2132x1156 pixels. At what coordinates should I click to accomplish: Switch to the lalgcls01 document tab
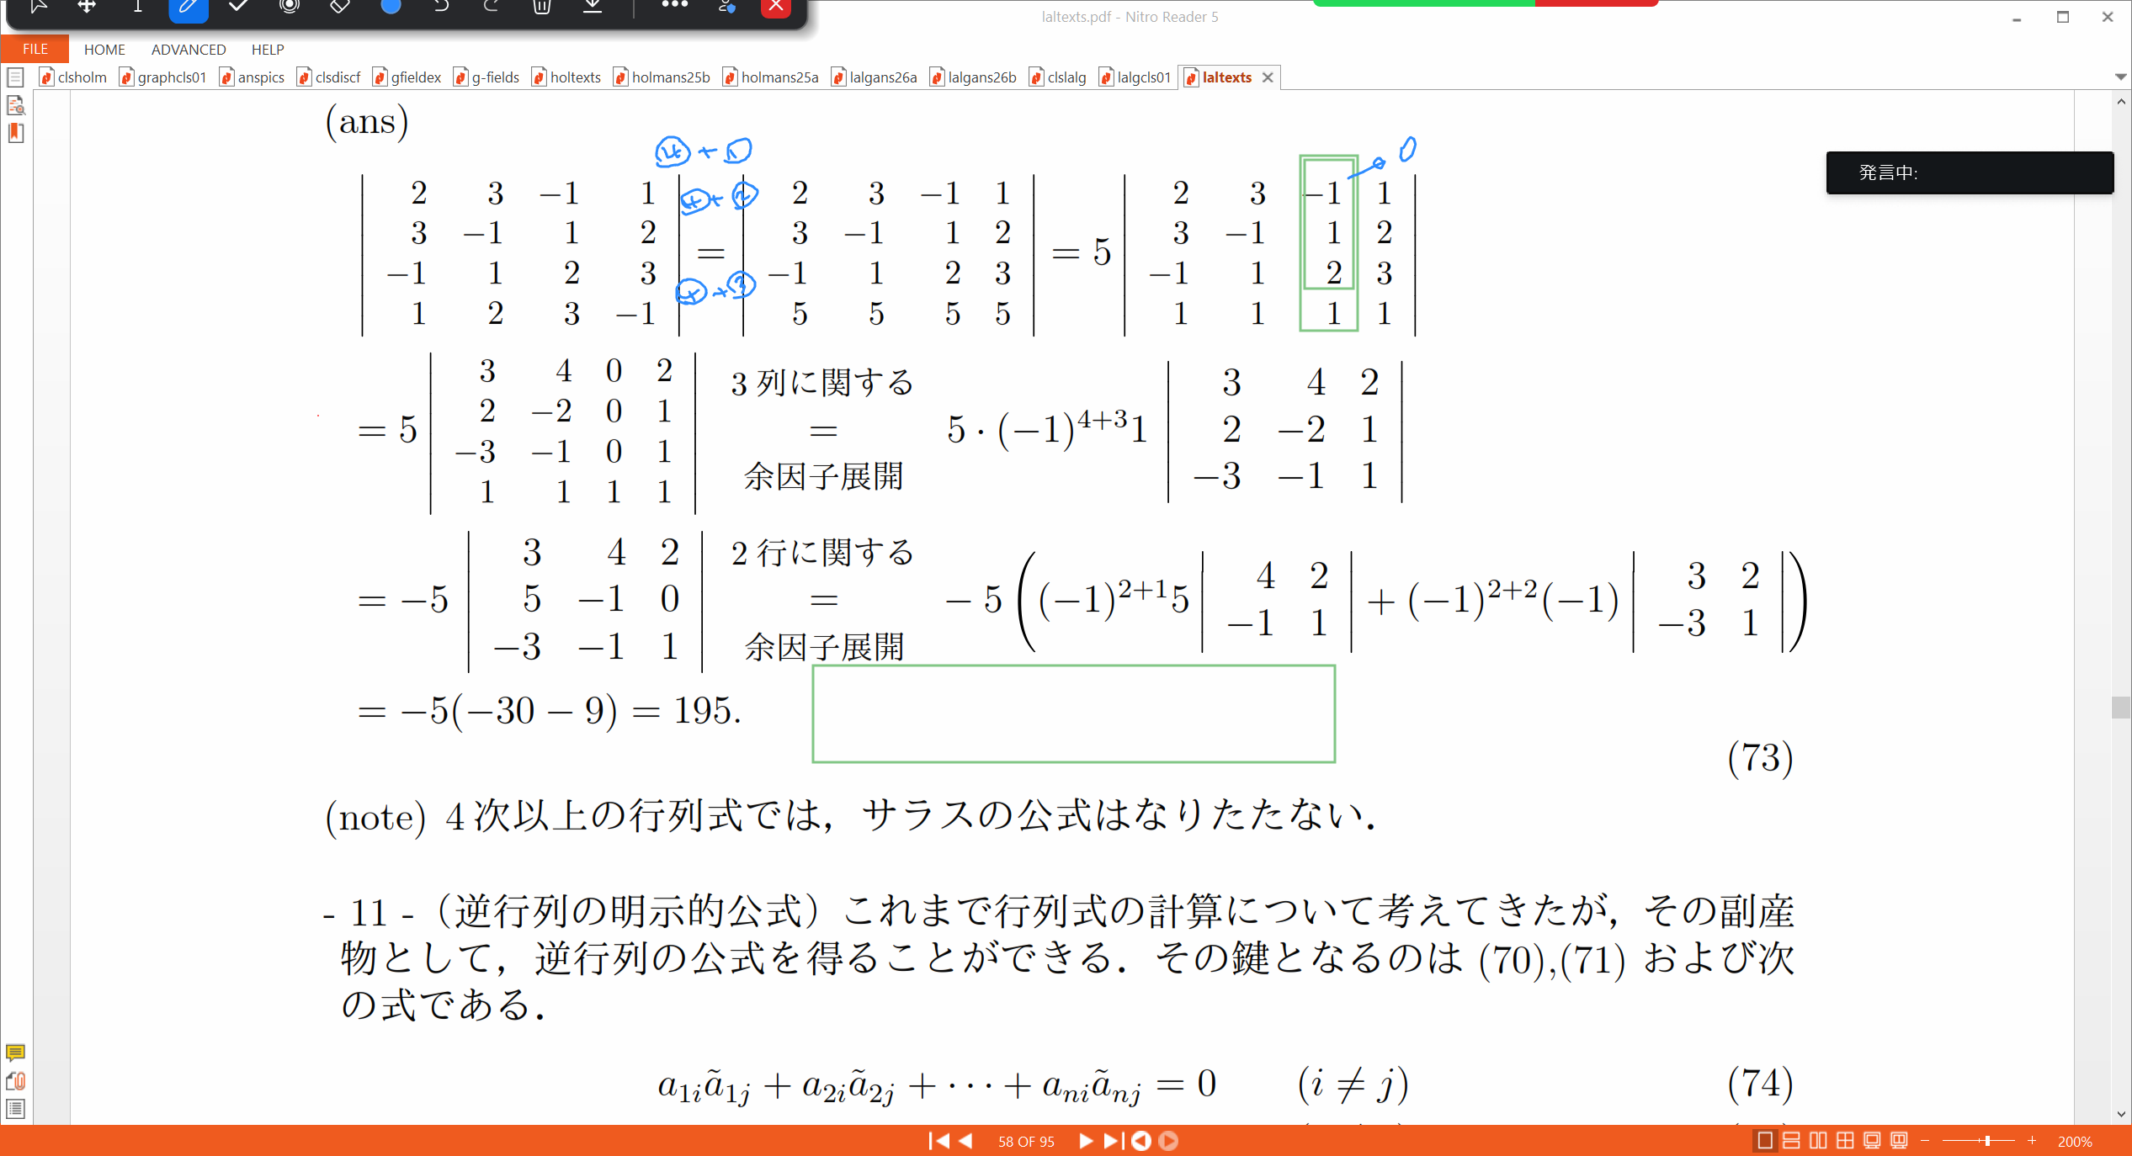tap(1135, 77)
